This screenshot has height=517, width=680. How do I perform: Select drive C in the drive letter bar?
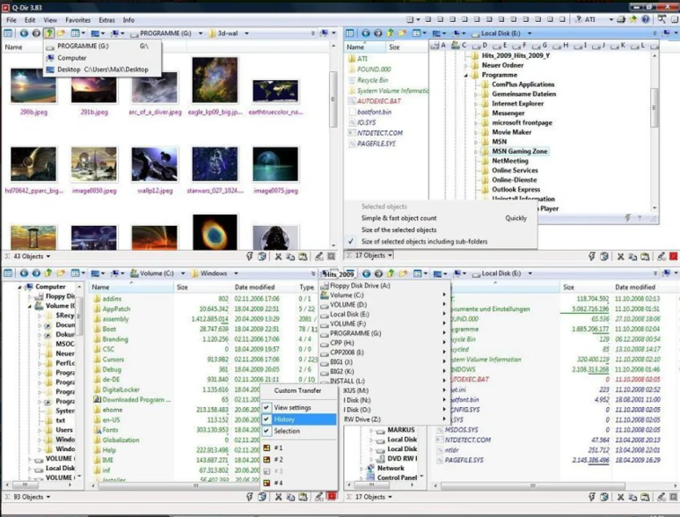[x=458, y=45]
